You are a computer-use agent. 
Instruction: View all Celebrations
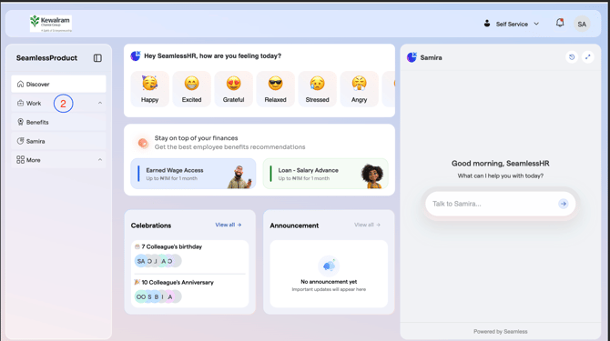(229, 225)
